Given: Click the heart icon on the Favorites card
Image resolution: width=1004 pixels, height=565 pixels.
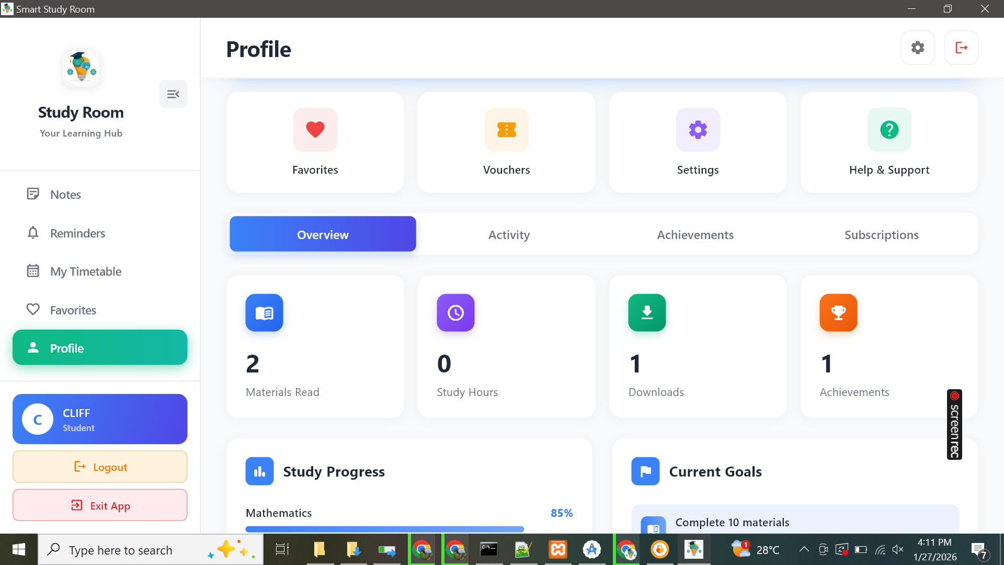Looking at the screenshot, I should tap(315, 130).
